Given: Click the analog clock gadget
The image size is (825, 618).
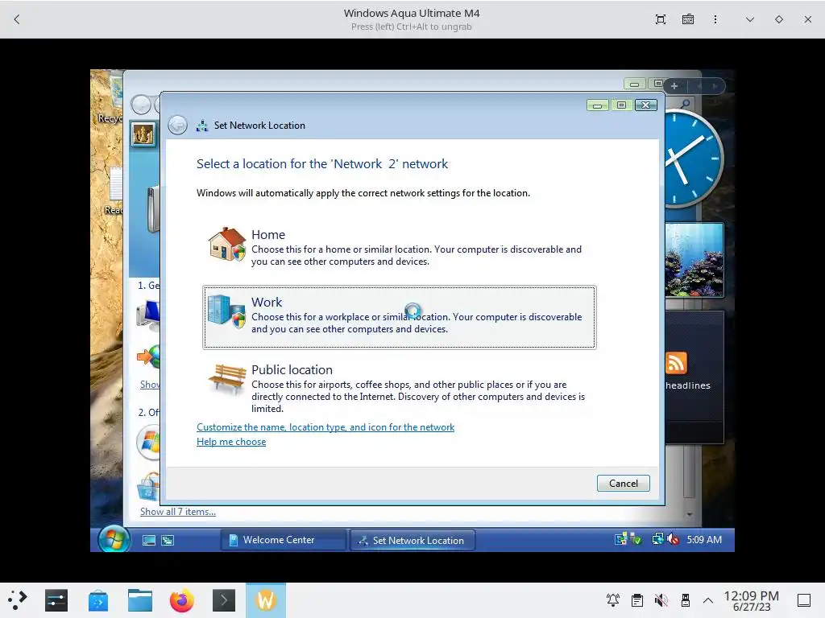Looking at the screenshot, I should coord(694,159).
